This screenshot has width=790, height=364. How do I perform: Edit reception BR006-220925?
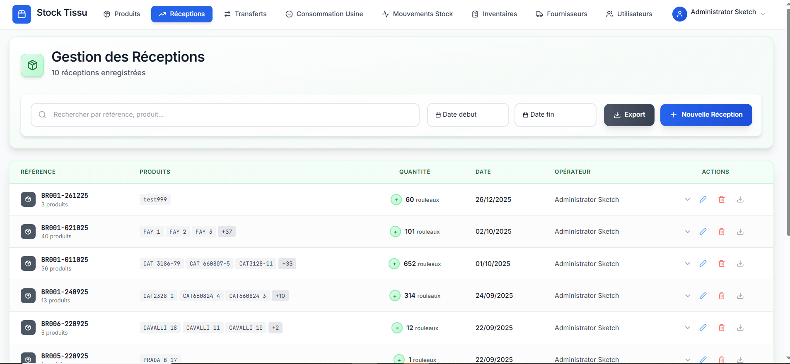(703, 328)
